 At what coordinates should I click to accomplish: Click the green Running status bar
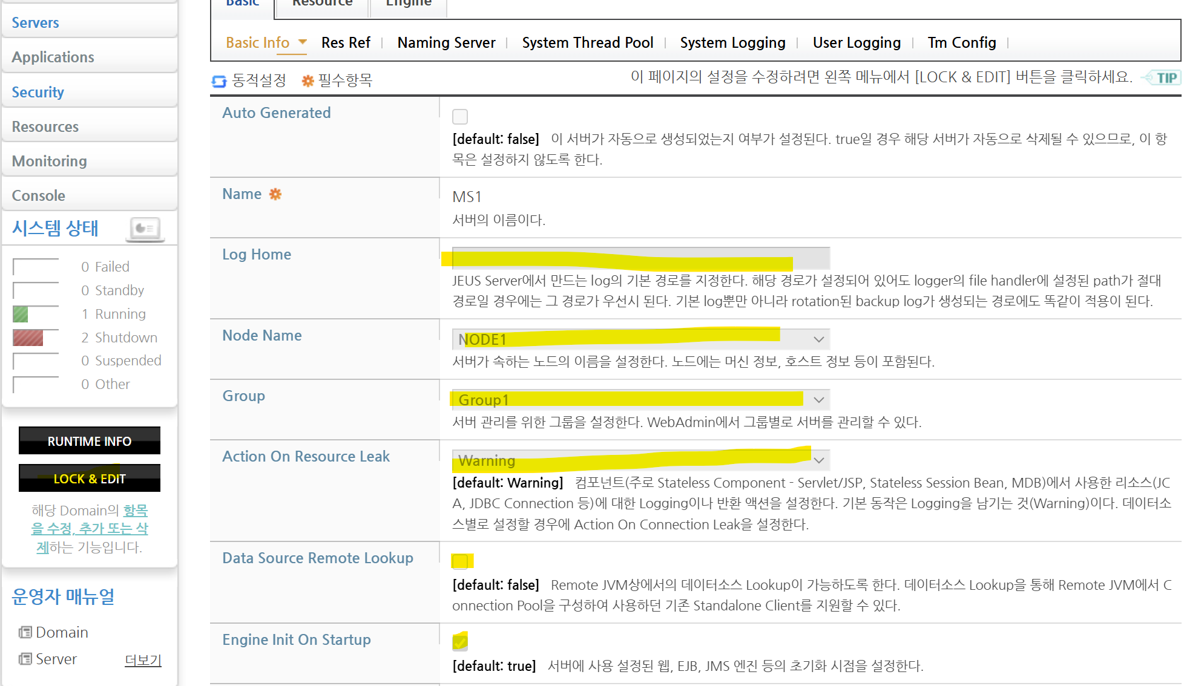click(21, 314)
